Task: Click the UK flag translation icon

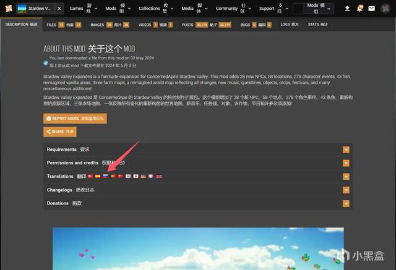Action: (x=159, y=176)
